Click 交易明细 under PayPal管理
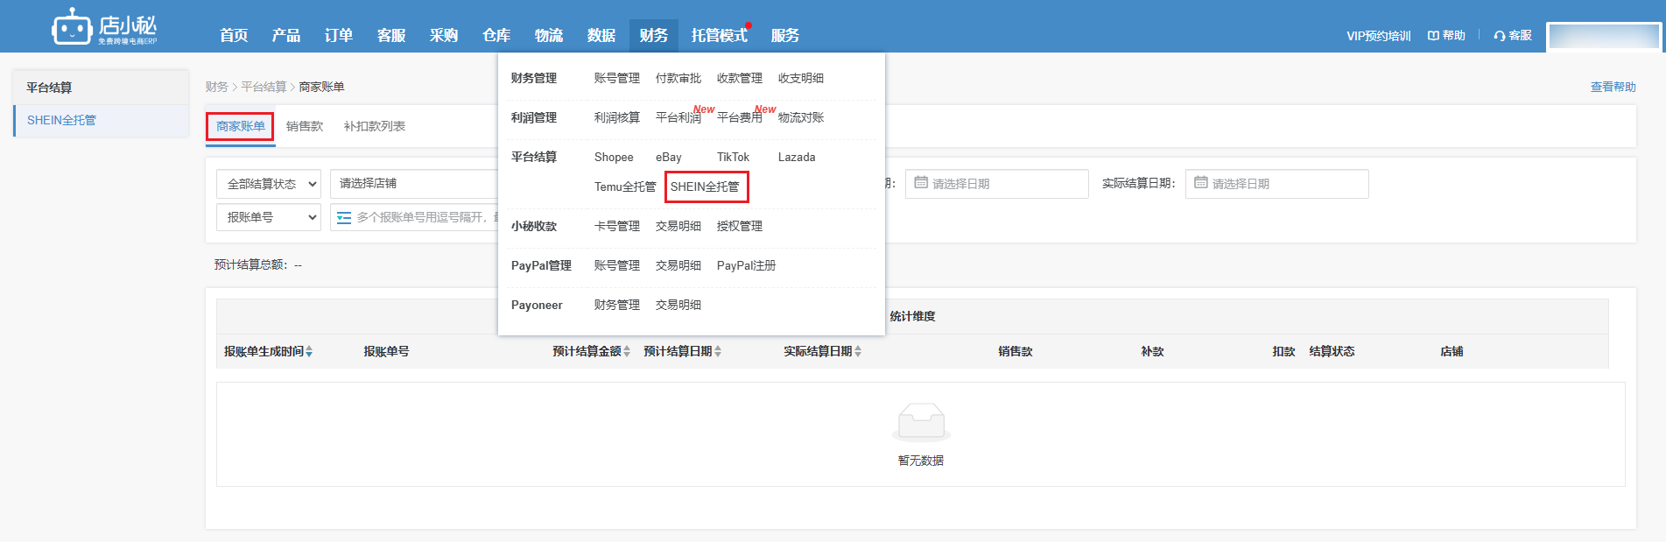The width and height of the screenshot is (1666, 542). point(678,265)
